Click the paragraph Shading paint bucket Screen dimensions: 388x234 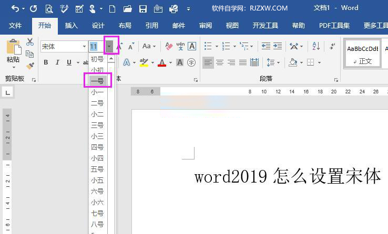tap(293, 62)
